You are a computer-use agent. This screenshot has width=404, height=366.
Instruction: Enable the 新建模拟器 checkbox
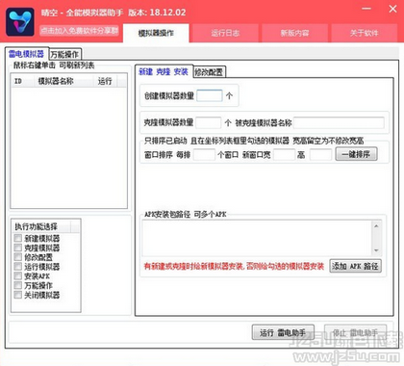pos(18,238)
